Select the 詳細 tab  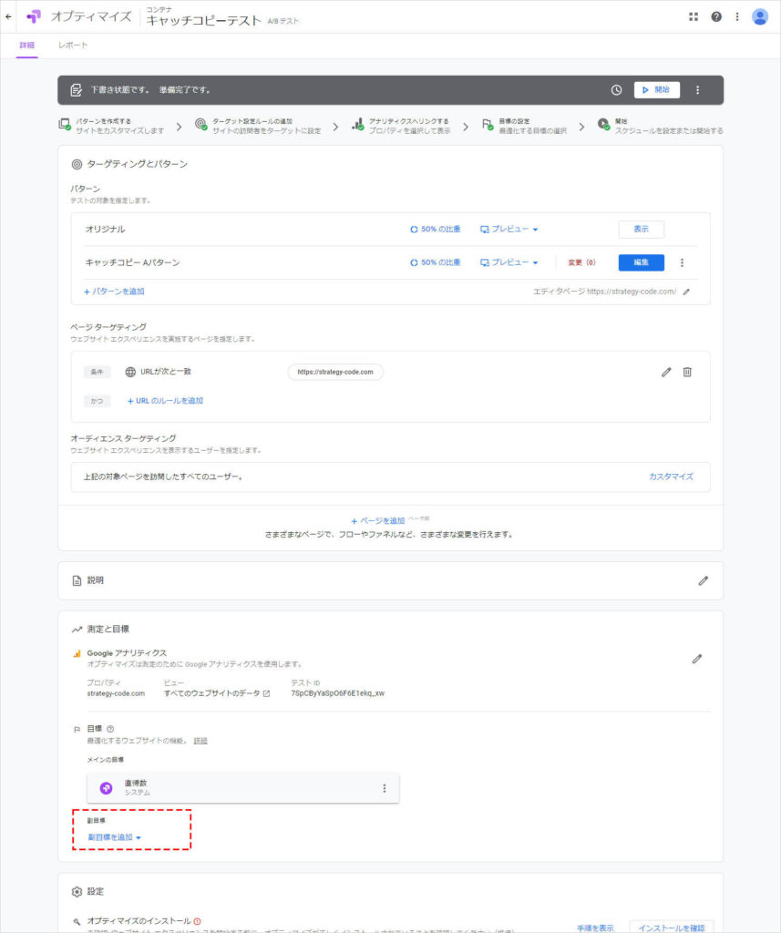(26, 45)
